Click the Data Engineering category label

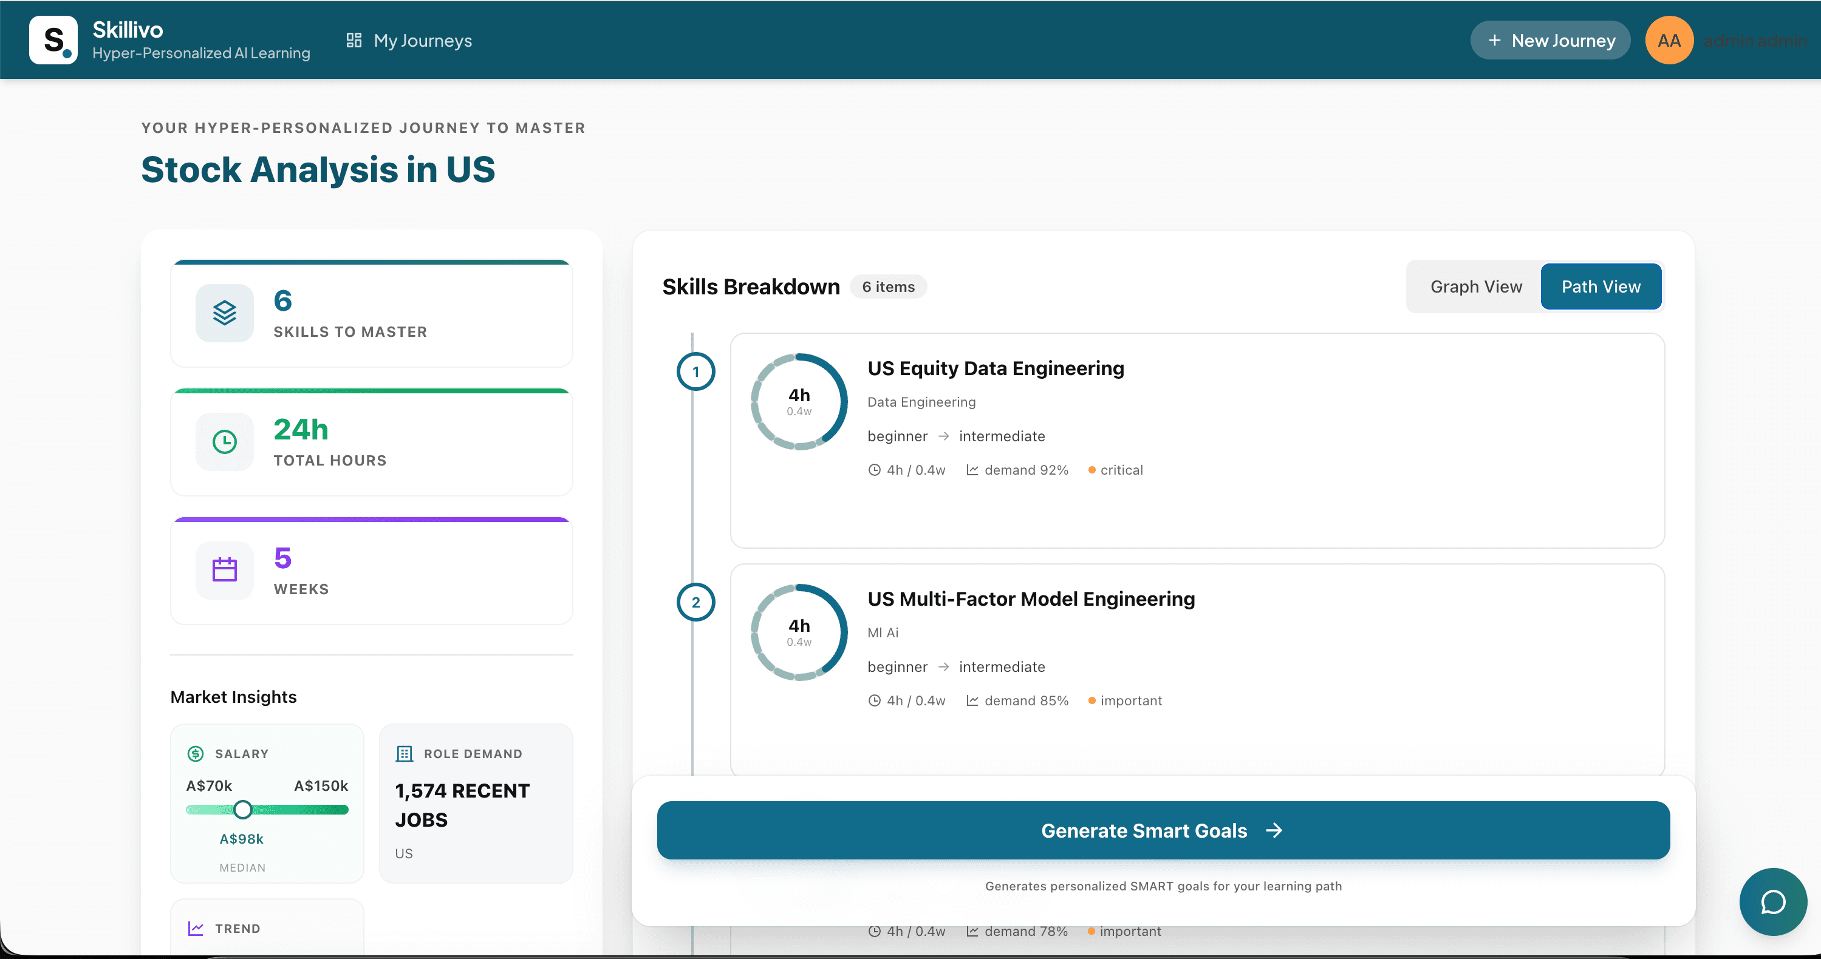pos(921,402)
